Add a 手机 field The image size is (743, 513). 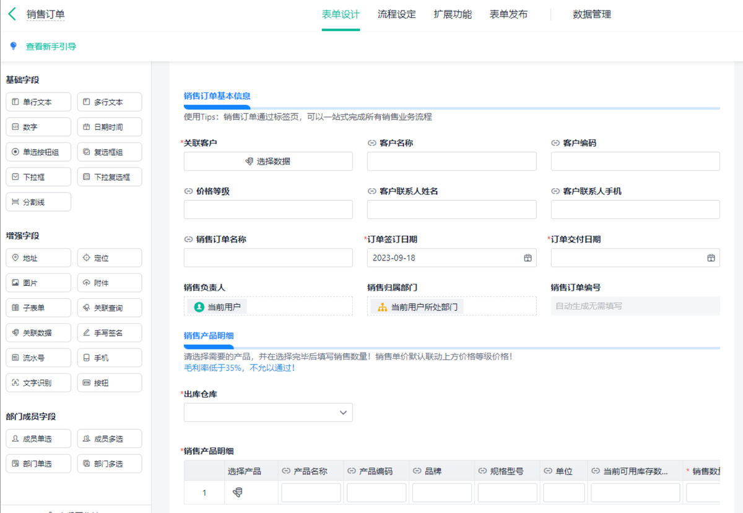pyautogui.click(x=110, y=358)
